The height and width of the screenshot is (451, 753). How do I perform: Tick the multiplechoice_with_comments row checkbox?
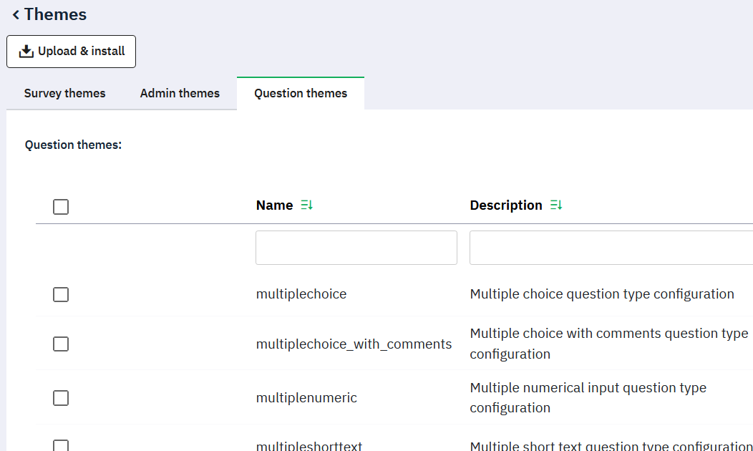(x=61, y=344)
